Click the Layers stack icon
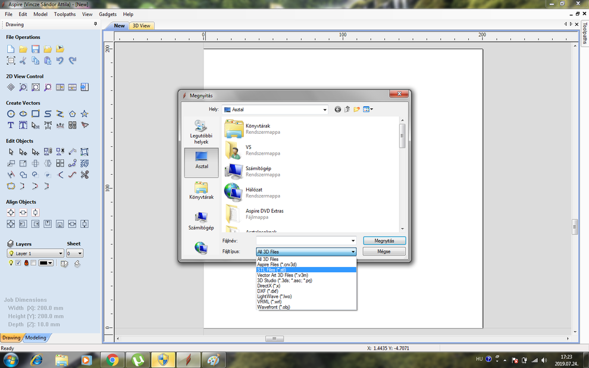 tap(10, 244)
